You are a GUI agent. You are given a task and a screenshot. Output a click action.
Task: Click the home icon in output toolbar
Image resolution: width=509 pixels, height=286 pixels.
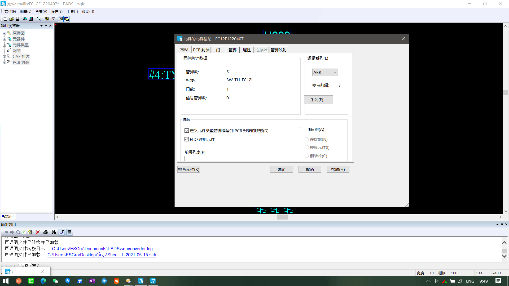[30, 232]
